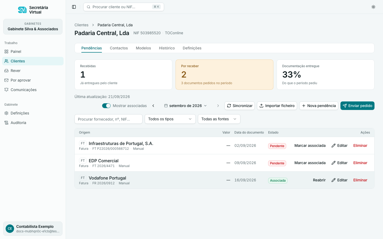Image resolution: width=383 pixels, height=239 pixels.
Task: Switch to the Contactos tab
Action: [x=119, y=48]
